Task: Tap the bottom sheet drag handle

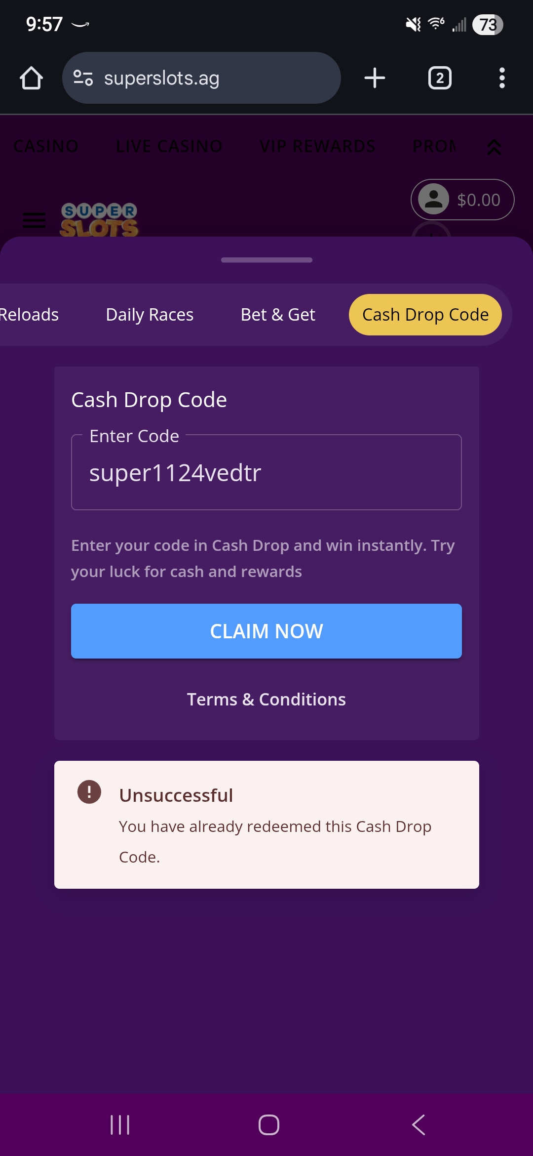Action: [266, 260]
